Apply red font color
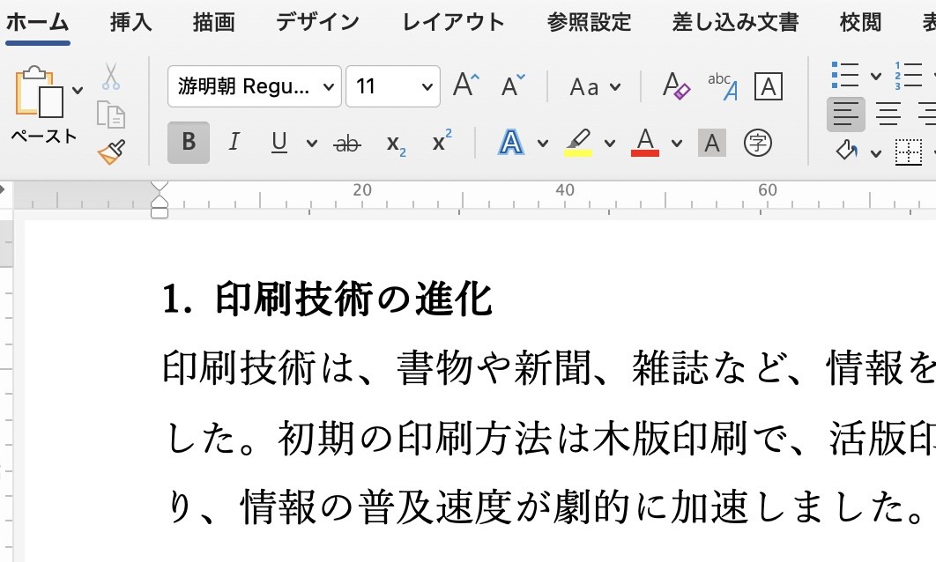This screenshot has height=562, width=936. pyautogui.click(x=644, y=143)
